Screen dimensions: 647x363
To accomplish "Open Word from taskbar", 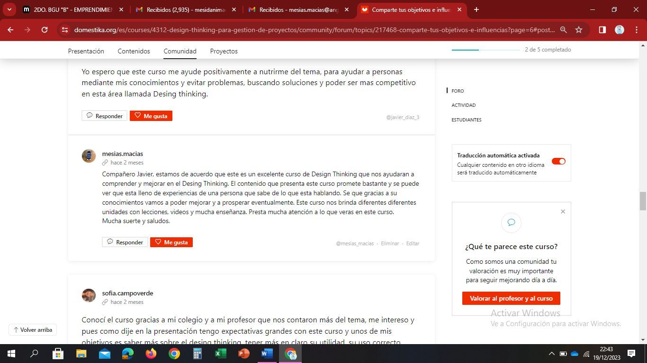I will [267, 354].
